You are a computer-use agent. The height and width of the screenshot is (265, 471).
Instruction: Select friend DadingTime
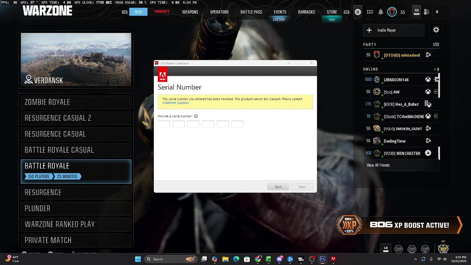(x=401, y=141)
